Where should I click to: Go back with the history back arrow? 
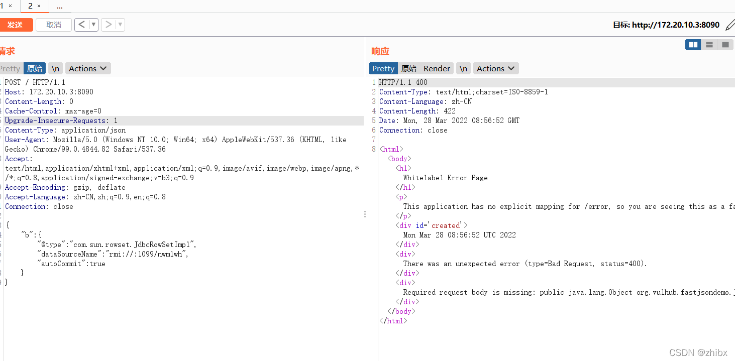tap(82, 25)
